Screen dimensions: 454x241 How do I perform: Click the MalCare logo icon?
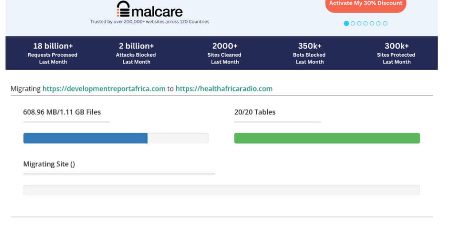(x=124, y=9)
